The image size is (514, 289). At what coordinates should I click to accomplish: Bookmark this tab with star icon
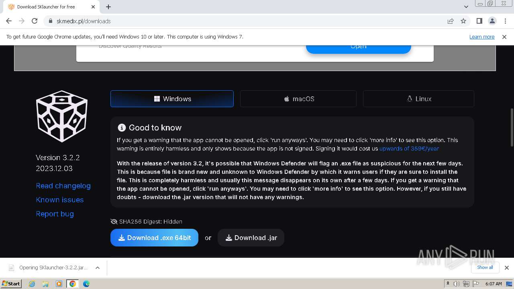coord(463,21)
